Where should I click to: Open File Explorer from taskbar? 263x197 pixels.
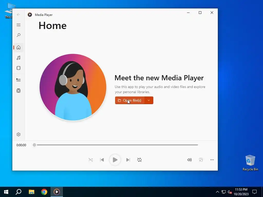31,192
